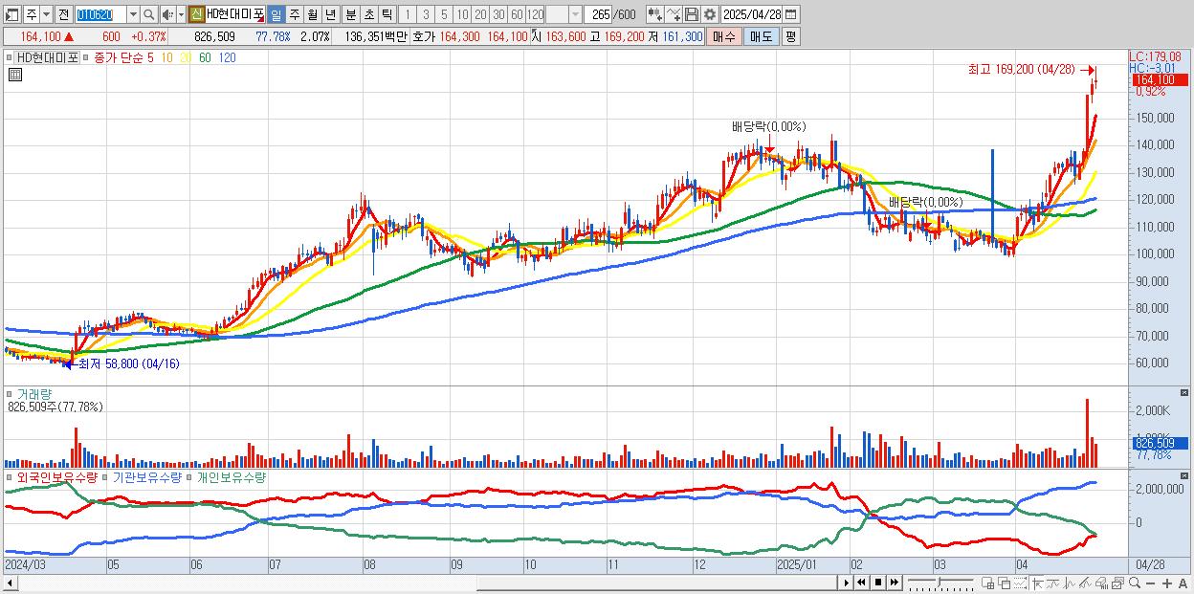Expand the stock code history dropdown
1194x594 pixels.
pyautogui.click(x=133, y=15)
